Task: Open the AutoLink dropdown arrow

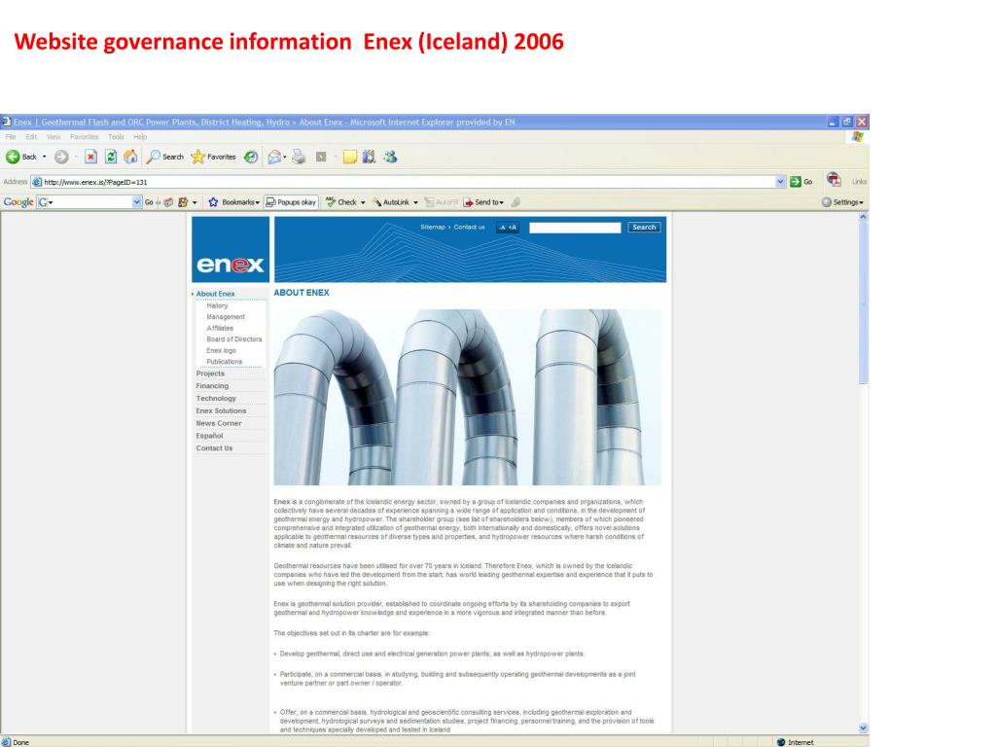Action: point(416,202)
